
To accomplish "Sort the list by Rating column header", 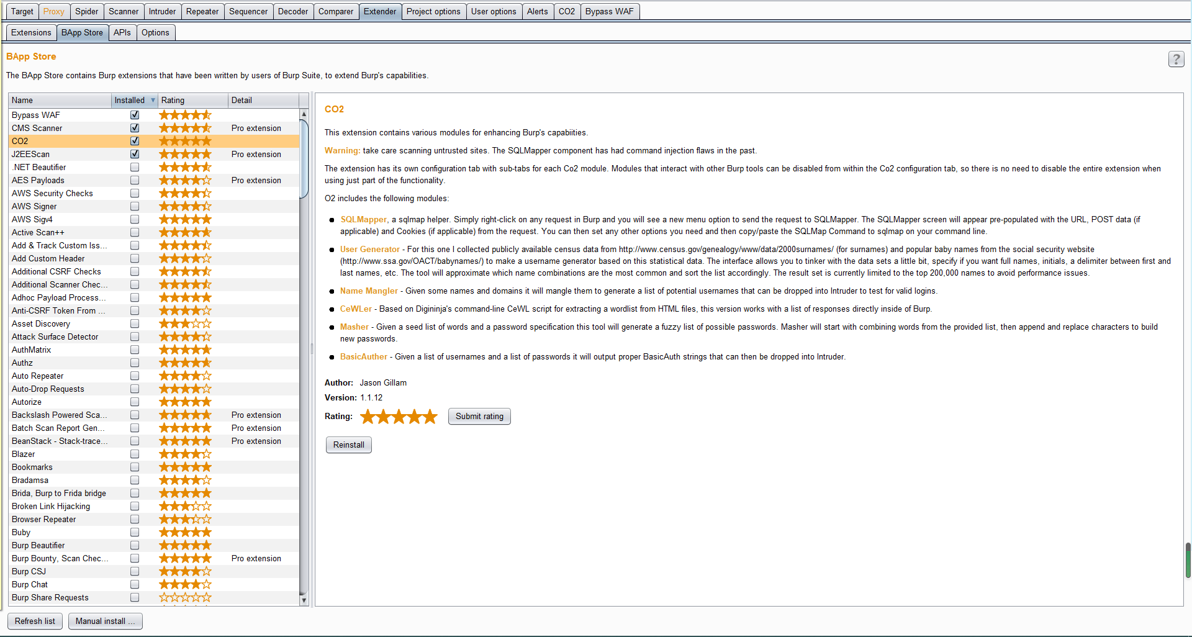I will coord(193,100).
